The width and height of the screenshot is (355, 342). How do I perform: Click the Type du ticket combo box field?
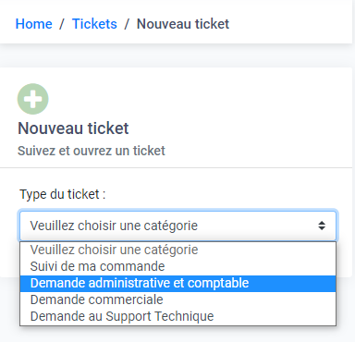point(178,226)
